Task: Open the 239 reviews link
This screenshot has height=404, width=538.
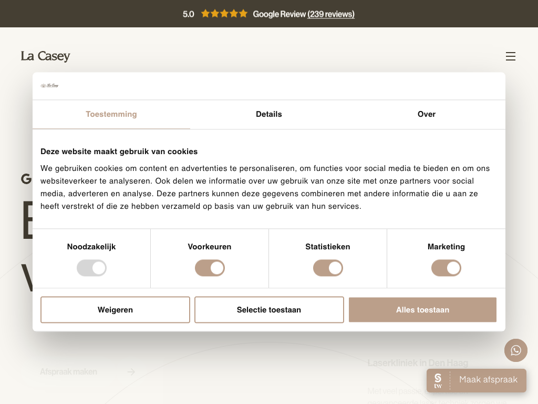Action: click(331, 14)
